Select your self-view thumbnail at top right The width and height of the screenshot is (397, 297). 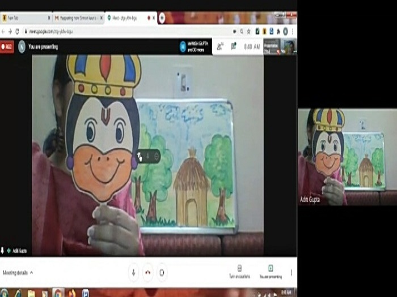pyautogui.click(x=289, y=47)
